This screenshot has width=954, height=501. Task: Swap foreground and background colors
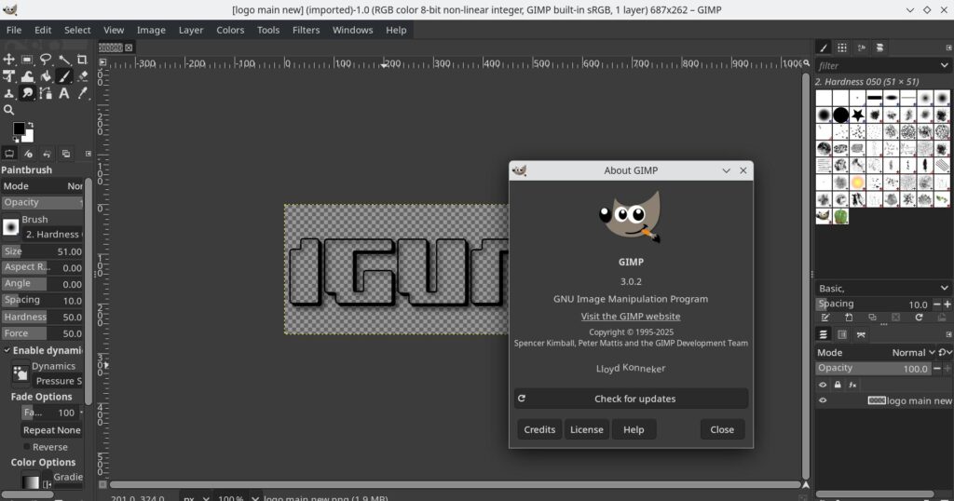click(x=31, y=125)
